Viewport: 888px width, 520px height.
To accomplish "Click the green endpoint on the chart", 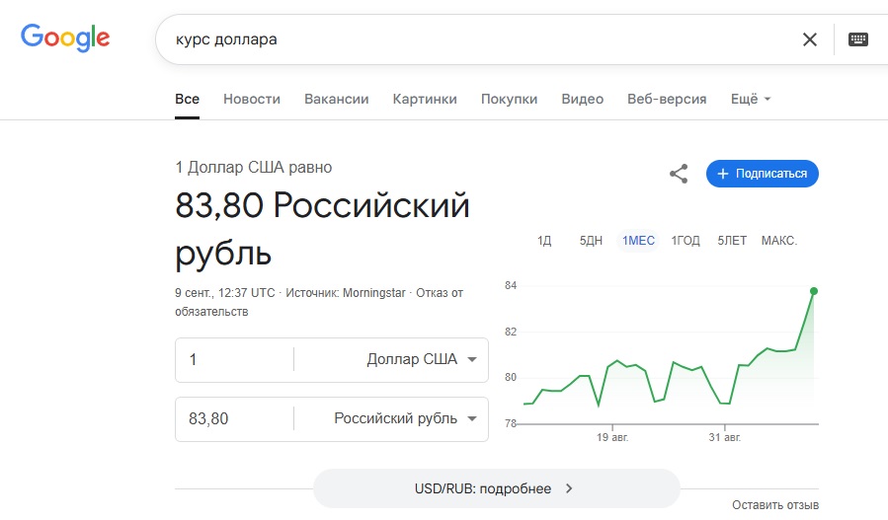I will (x=814, y=291).
